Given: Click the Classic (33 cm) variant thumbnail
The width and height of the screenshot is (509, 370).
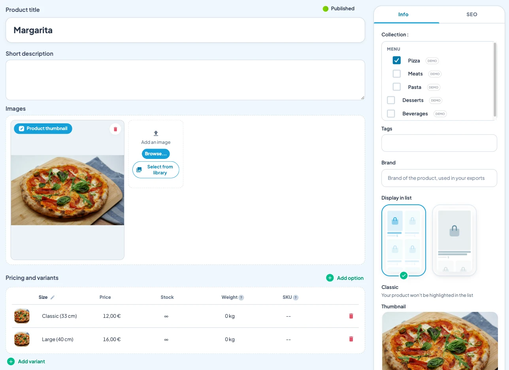Looking at the screenshot, I should [22, 316].
